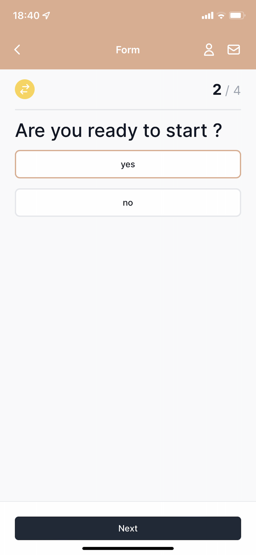Open the user profile icon
This screenshot has height=555, width=256.
tap(209, 50)
